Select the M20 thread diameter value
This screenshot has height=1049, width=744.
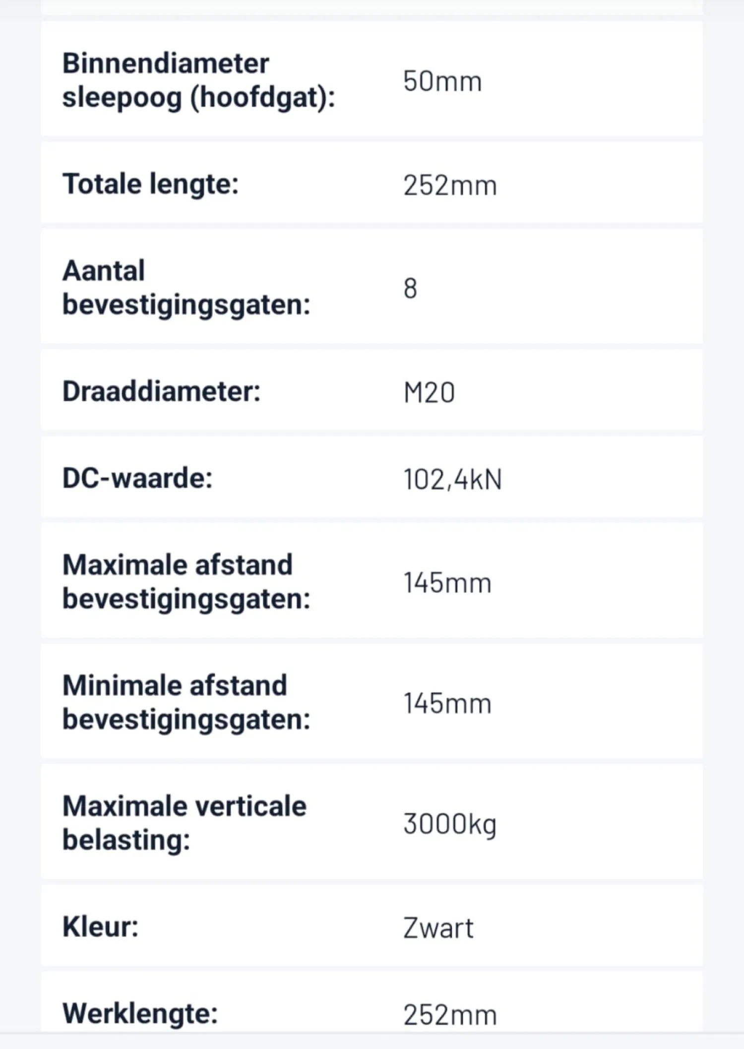tap(429, 393)
